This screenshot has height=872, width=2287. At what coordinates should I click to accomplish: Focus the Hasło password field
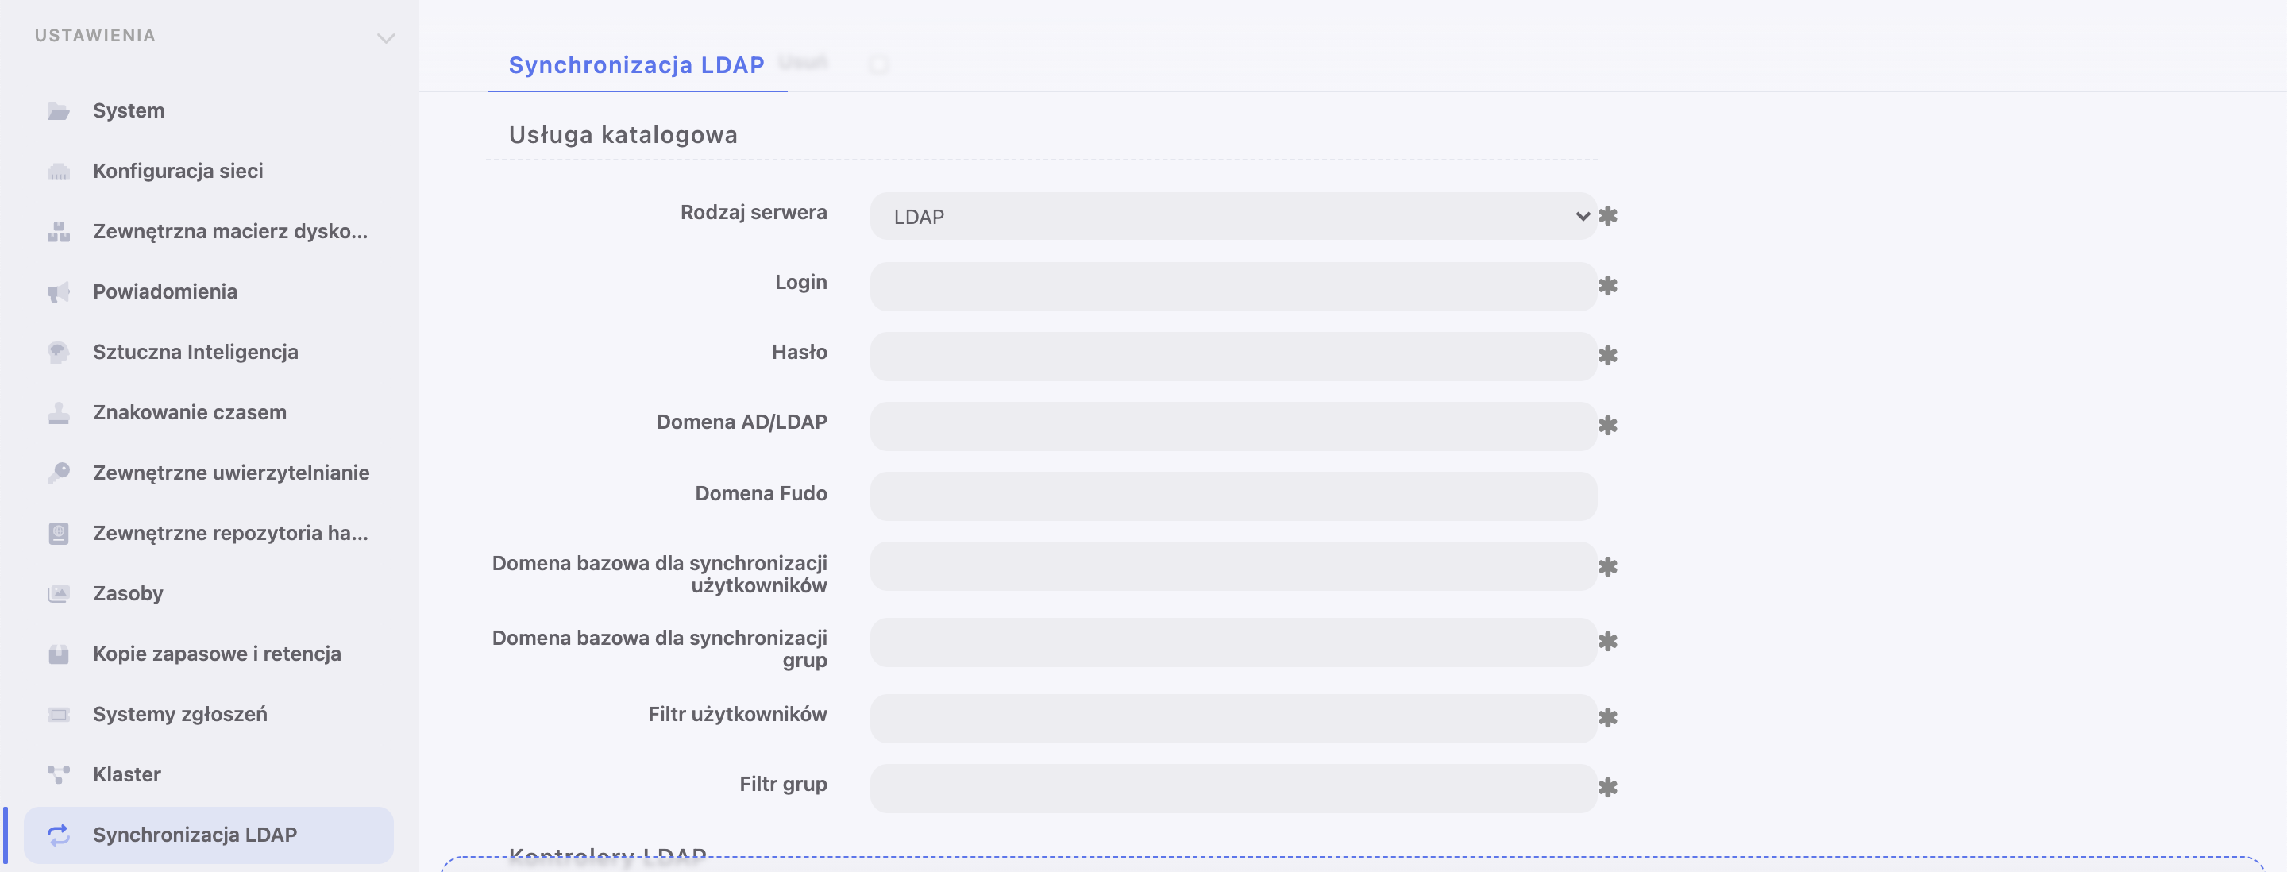[1233, 357]
